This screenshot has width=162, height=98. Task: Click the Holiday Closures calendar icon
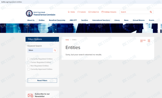pos(103,12)
